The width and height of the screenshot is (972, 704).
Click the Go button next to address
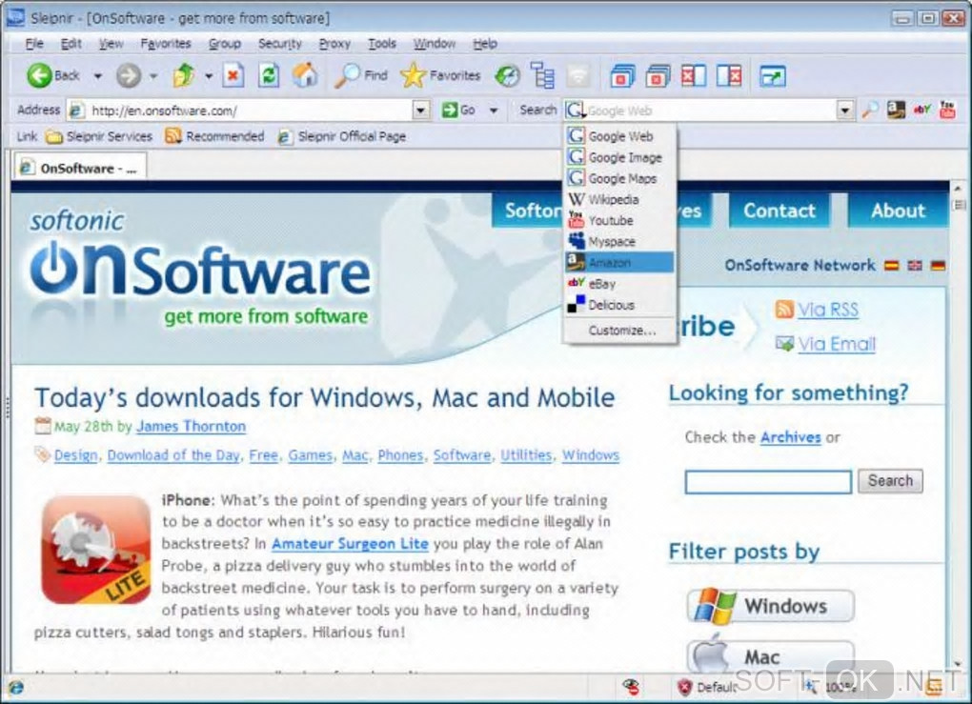tap(458, 111)
